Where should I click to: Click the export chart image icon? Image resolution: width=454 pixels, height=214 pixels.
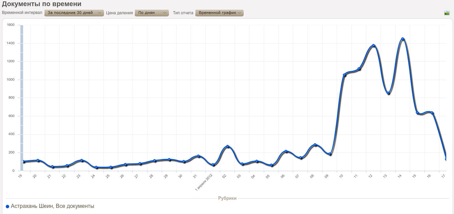point(447,13)
